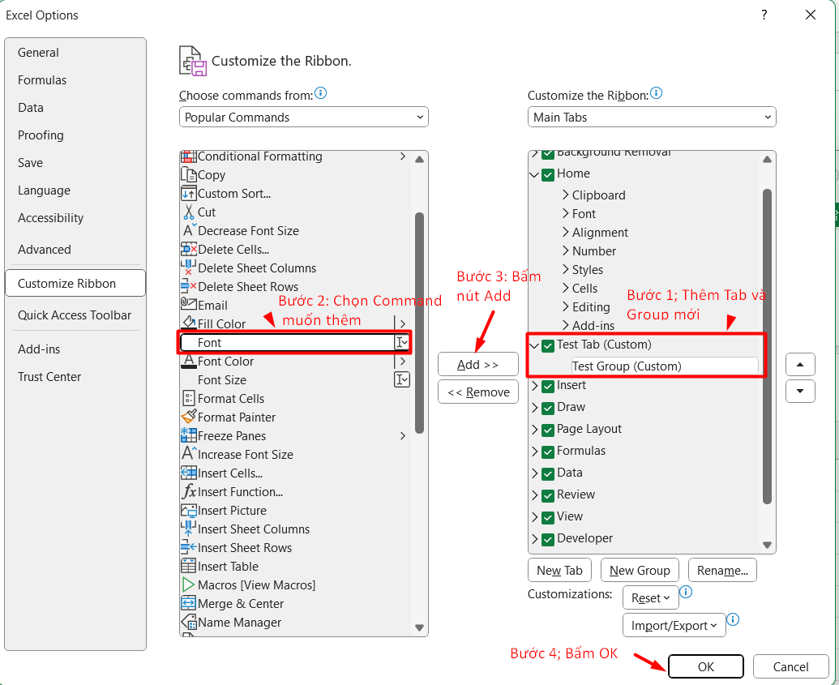The width and height of the screenshot is (839, 685).
Task: Click the Insert Picture icon
Action: [189, 510]
